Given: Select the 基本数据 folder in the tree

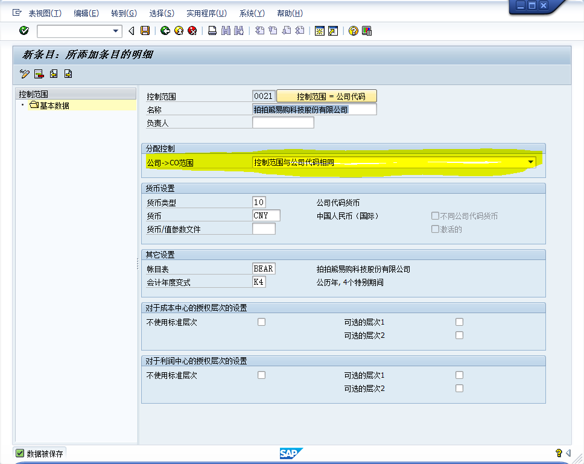Looking at the screenshot, I should pos(49,106).
